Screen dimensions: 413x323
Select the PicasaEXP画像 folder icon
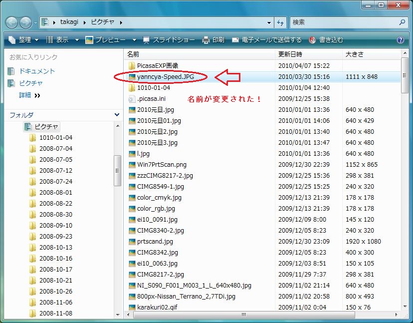(x=132, y=66)
